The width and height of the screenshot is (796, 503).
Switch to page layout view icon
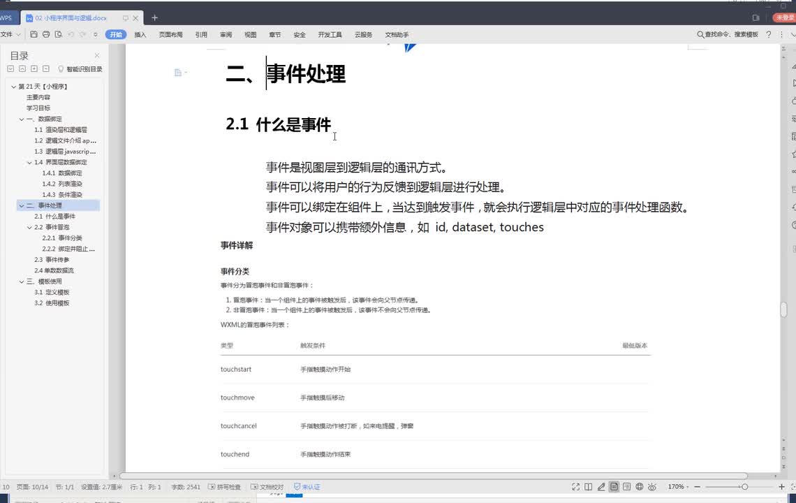click(614, 487)
